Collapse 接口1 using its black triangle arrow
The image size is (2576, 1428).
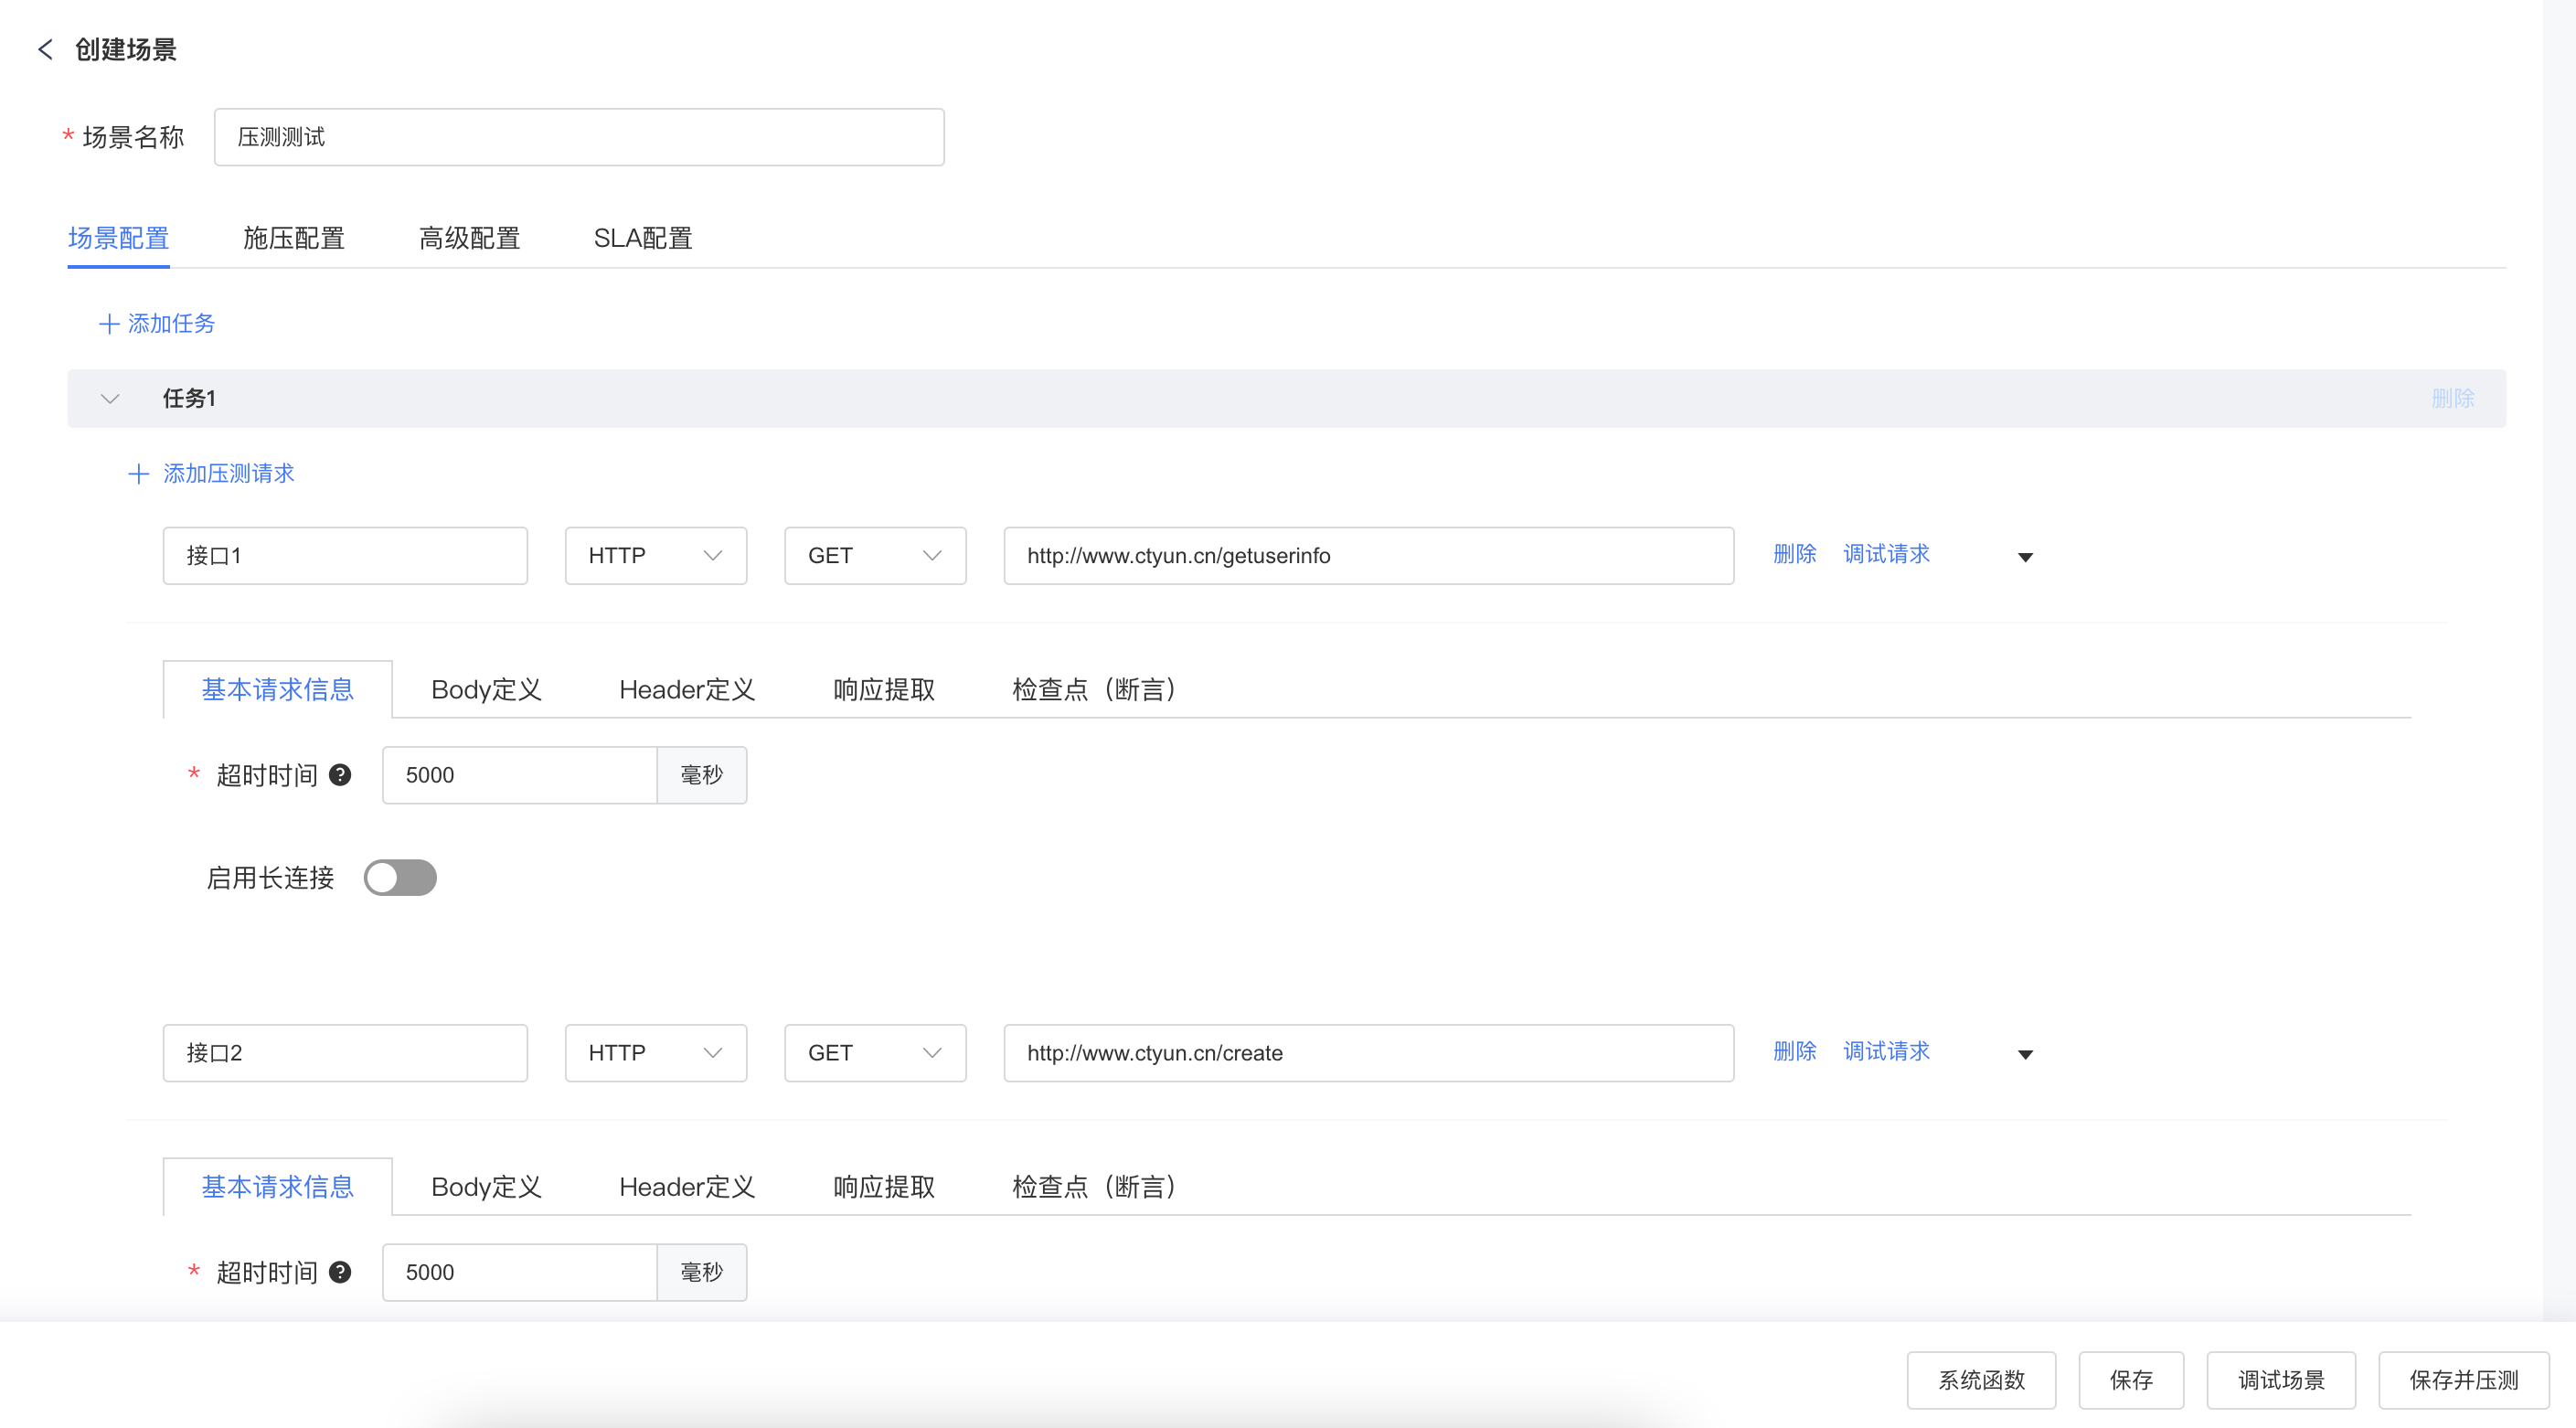(2025, 557)
